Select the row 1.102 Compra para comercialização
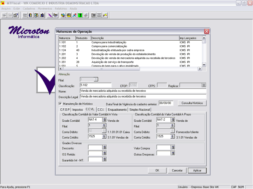Viewport: 253px width, 189px height. pos(108,46)
